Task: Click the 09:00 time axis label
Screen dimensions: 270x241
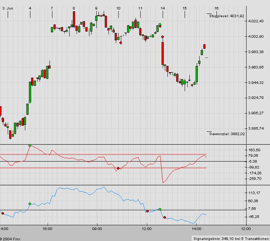Action: click(97, 229)
